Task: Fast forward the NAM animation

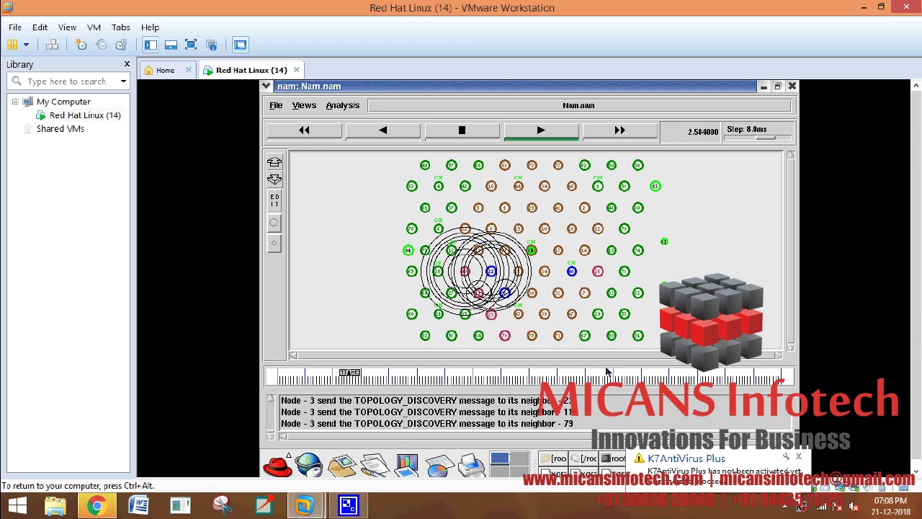Action: coord(619,130)
